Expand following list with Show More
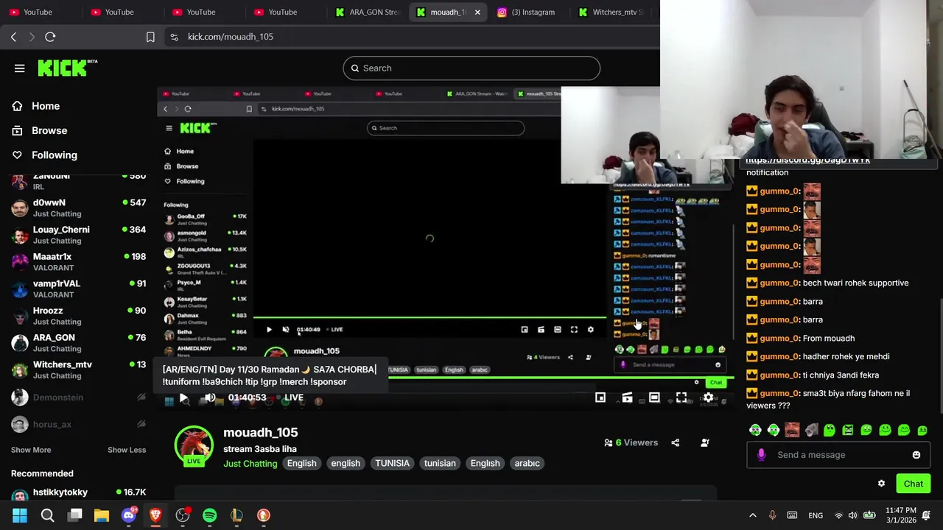This screenshot has width=943, height=530. 31,450
